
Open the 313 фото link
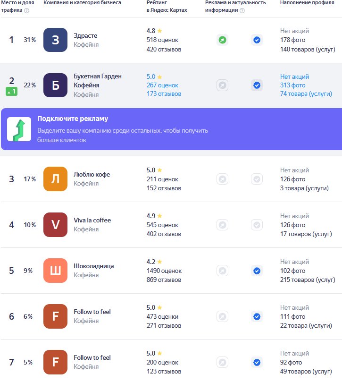point(292,85)
